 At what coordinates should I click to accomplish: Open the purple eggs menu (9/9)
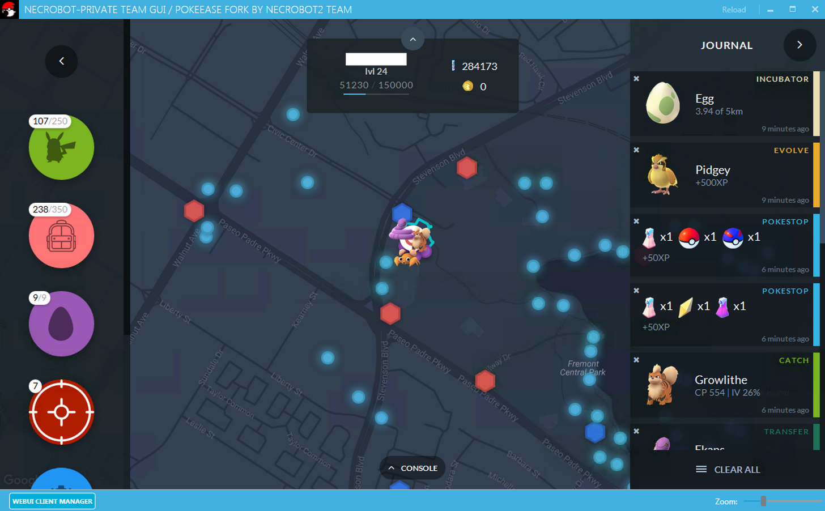click(x=61, y=324)
